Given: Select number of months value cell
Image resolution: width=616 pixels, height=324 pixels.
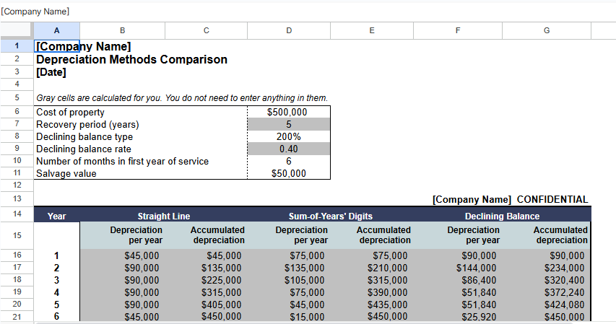Looking at the screenshot, I should point(288,161).
